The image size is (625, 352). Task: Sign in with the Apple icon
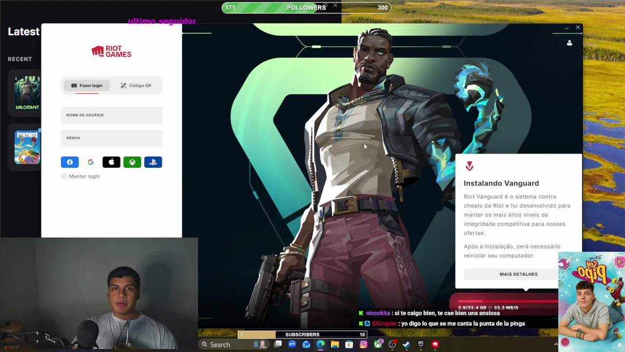(111, 162)
